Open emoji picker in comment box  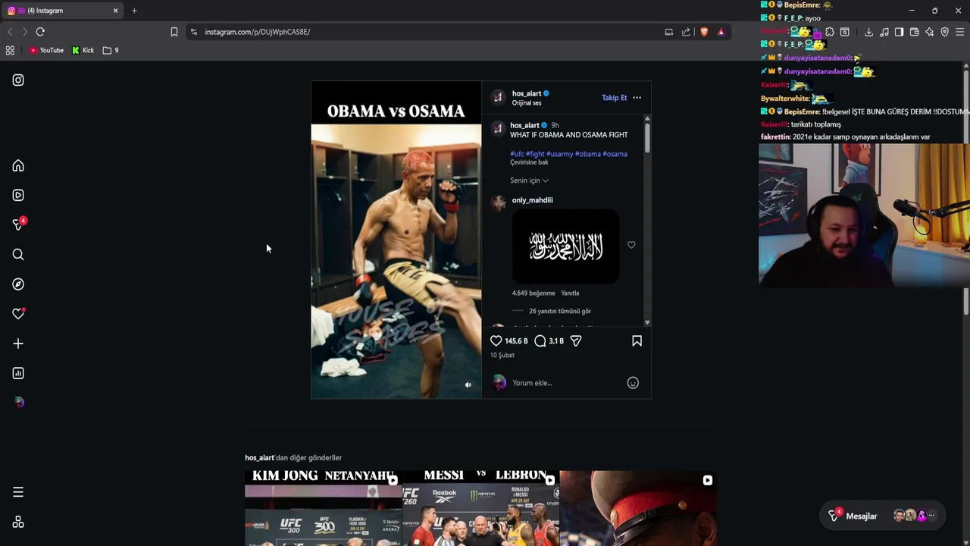[x=633, y=383]
